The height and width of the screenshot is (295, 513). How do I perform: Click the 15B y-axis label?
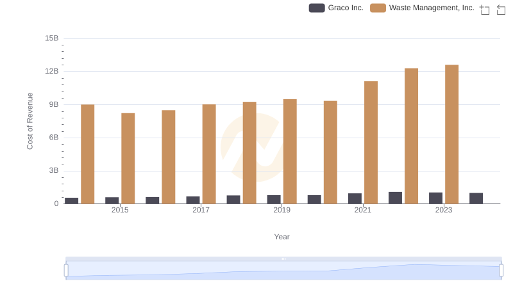pos(52,38)
